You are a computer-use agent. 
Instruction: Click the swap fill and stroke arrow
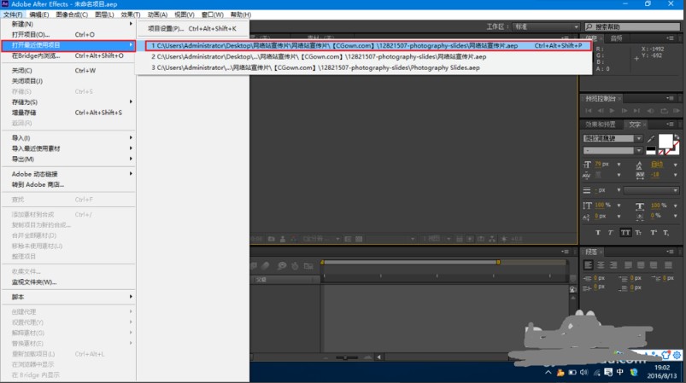coord(677,135)
